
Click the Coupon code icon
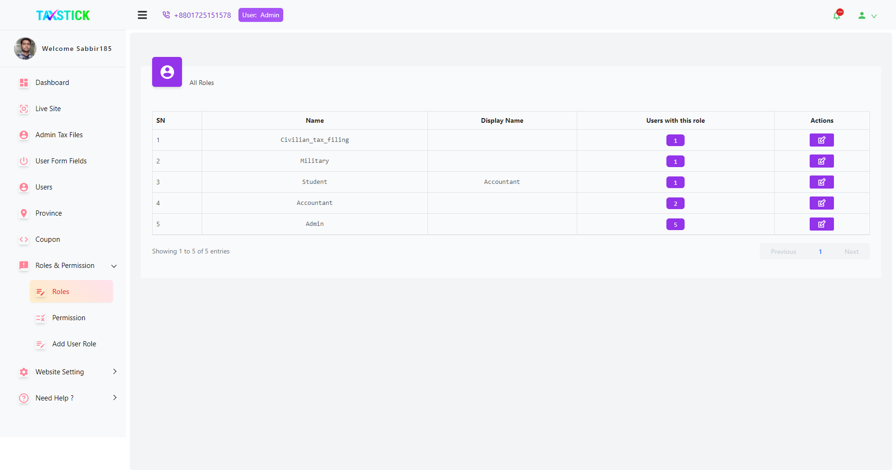point(24,239)
